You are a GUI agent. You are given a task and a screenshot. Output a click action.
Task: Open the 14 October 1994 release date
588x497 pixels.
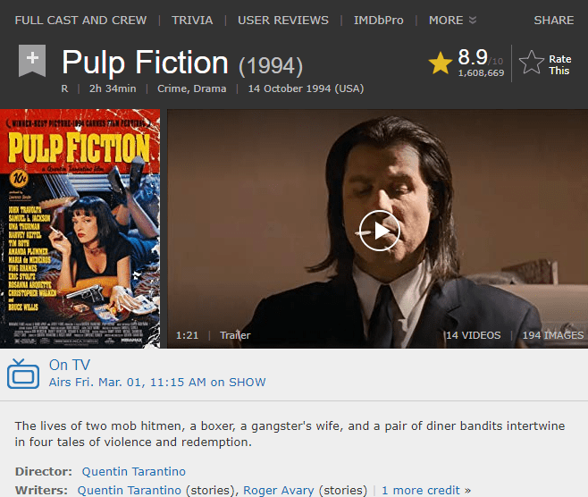coord(306,88)
